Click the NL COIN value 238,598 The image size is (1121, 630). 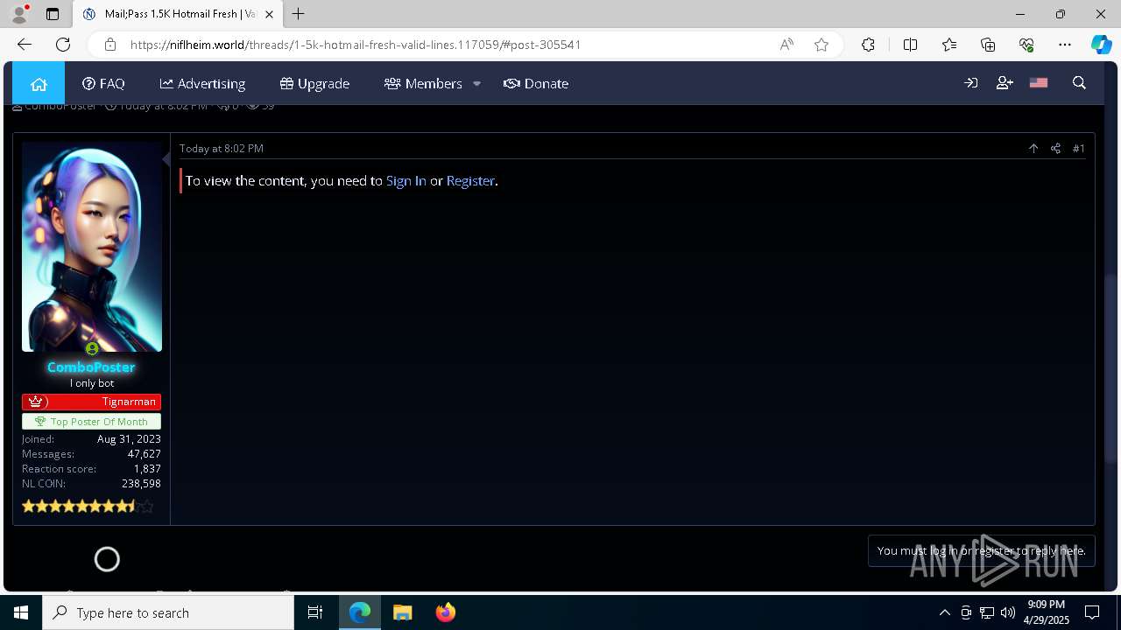(x=141, y=483)
